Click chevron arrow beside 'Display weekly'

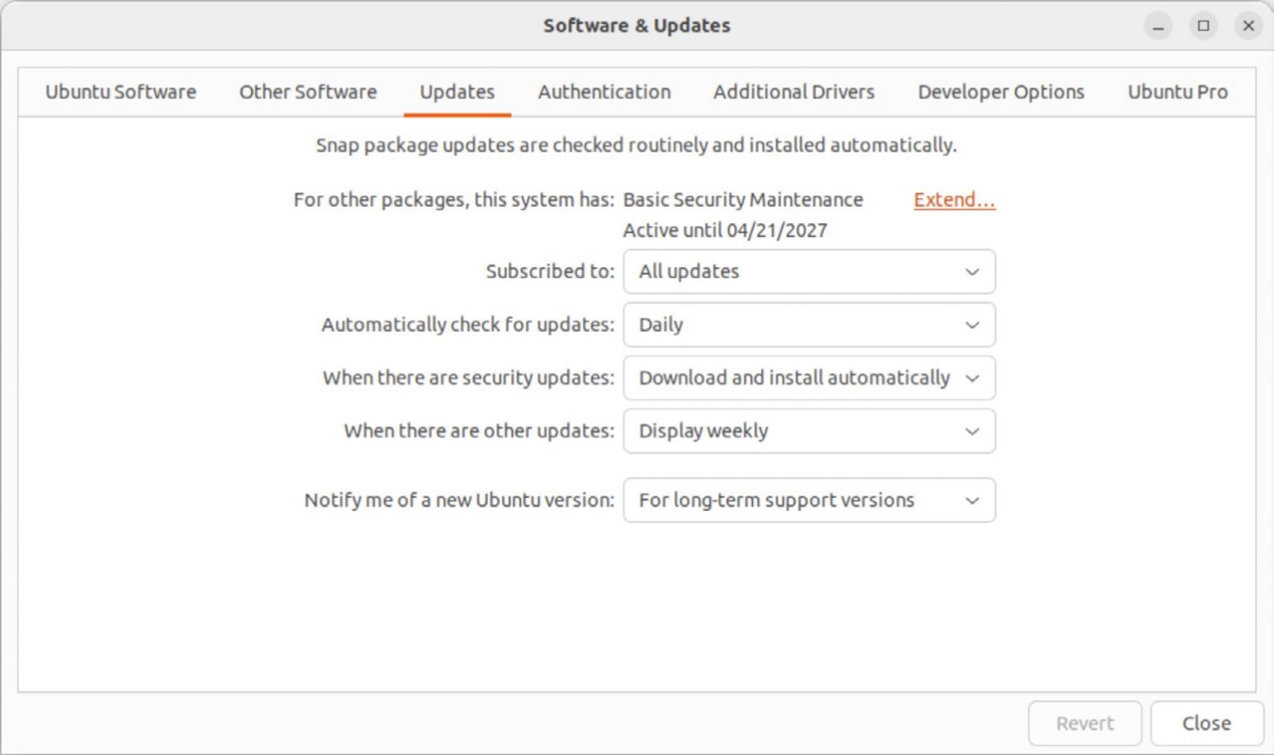[x=972, y=431]
